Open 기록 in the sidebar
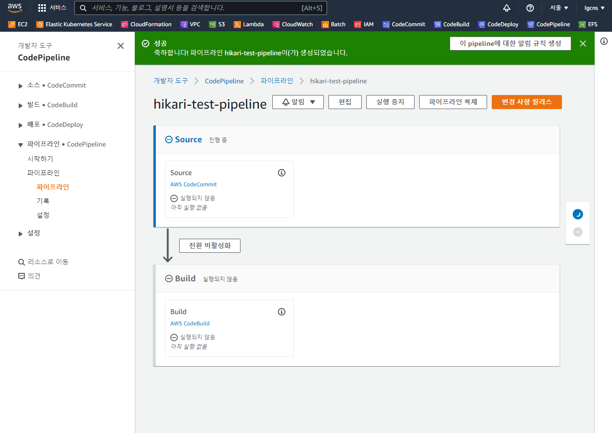Screen dimensions: 612x433 [43, 201]
